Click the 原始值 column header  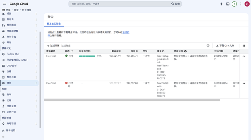tap(134, 51)
